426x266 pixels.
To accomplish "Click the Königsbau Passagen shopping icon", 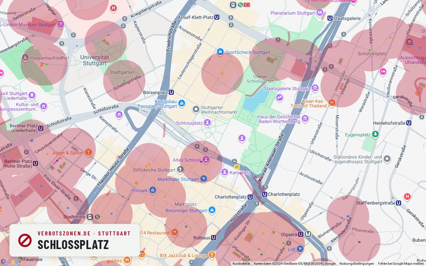I will (x=181, y=103).
